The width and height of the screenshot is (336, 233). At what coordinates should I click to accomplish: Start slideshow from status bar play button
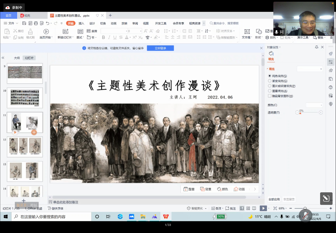pos(263,208)
